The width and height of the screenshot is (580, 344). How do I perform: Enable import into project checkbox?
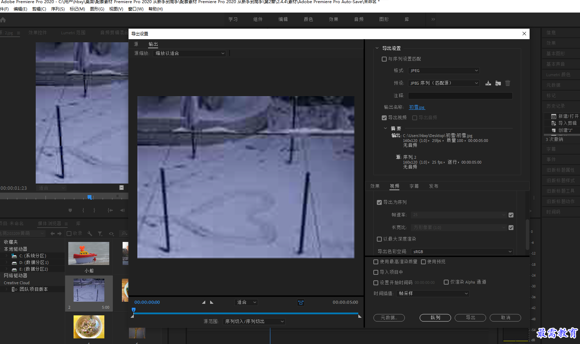[x=376, y=272]
